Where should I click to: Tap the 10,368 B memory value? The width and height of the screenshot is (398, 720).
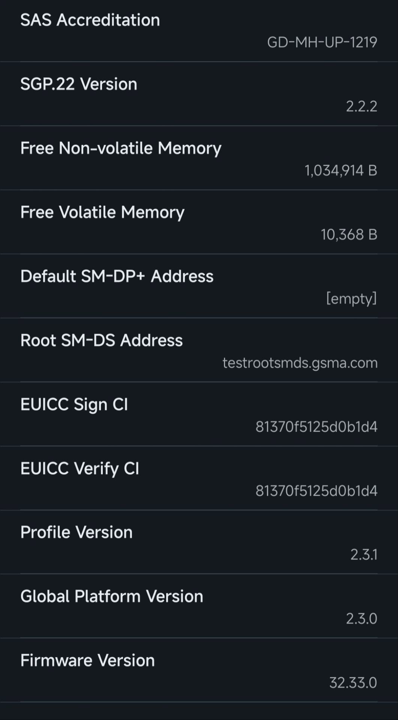click(x=349, y=235)
